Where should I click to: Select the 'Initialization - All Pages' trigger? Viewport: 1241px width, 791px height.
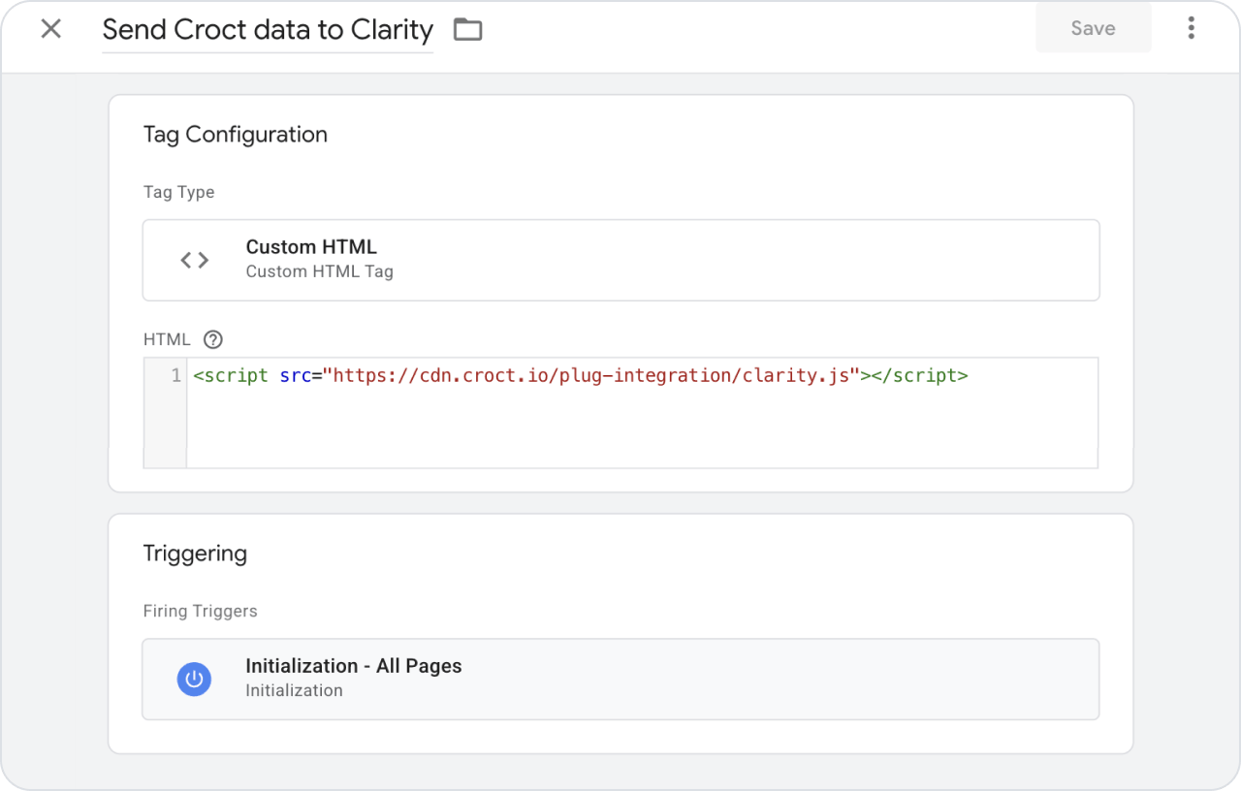pos(620,679)
